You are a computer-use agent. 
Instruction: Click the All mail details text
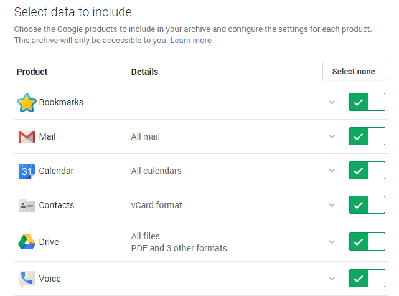pyautogui.click(x=146, y=137)
